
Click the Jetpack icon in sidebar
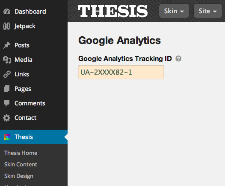click(6, 26)
